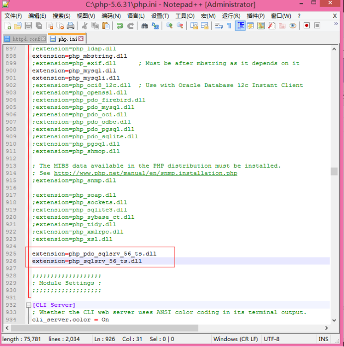This screenshot has width=344, height=347.
Task: Click the Close document toolbar icon
Action: click(x=50, y=26)
